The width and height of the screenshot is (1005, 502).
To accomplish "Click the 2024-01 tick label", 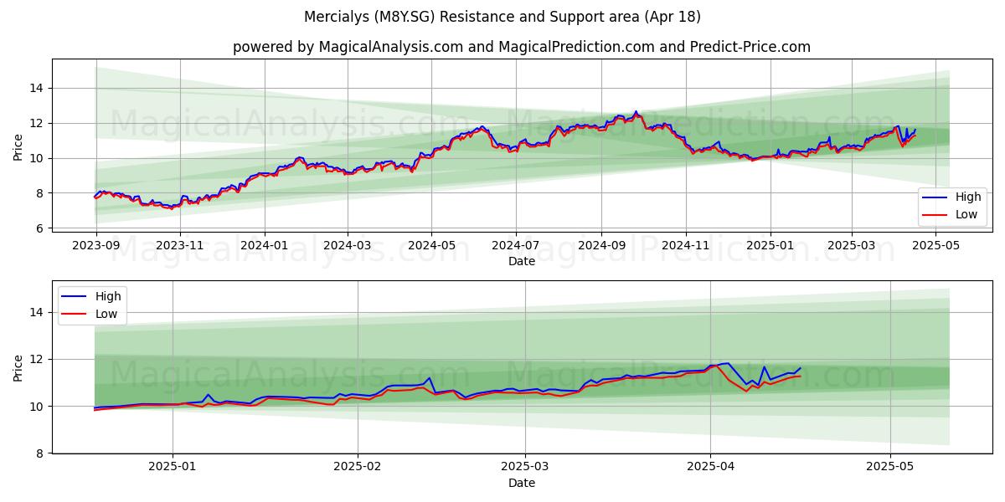I will 265,245.
